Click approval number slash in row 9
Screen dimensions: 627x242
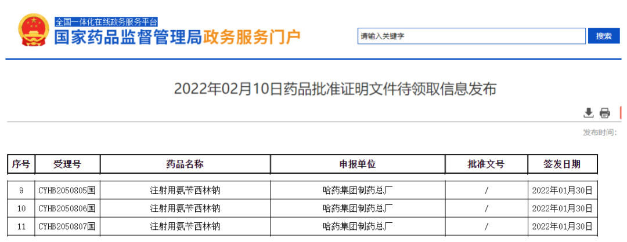[x=487, y=190]
